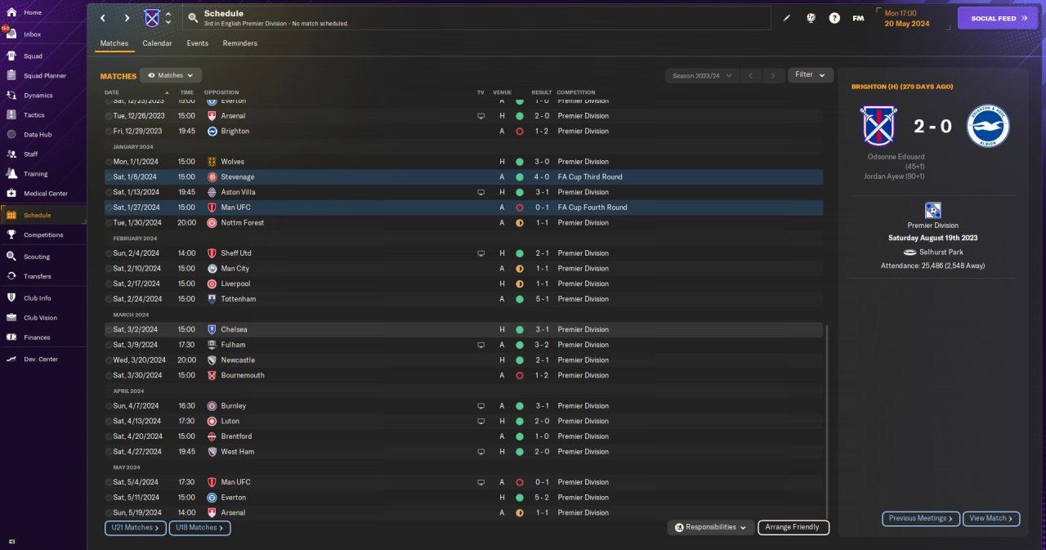
Task: Open the Dev. Center icon
Action: (11, 360)
